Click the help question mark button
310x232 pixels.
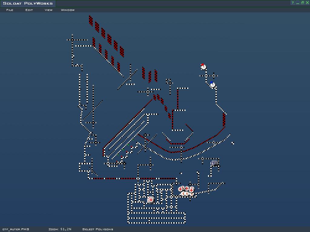click(293, 3)
